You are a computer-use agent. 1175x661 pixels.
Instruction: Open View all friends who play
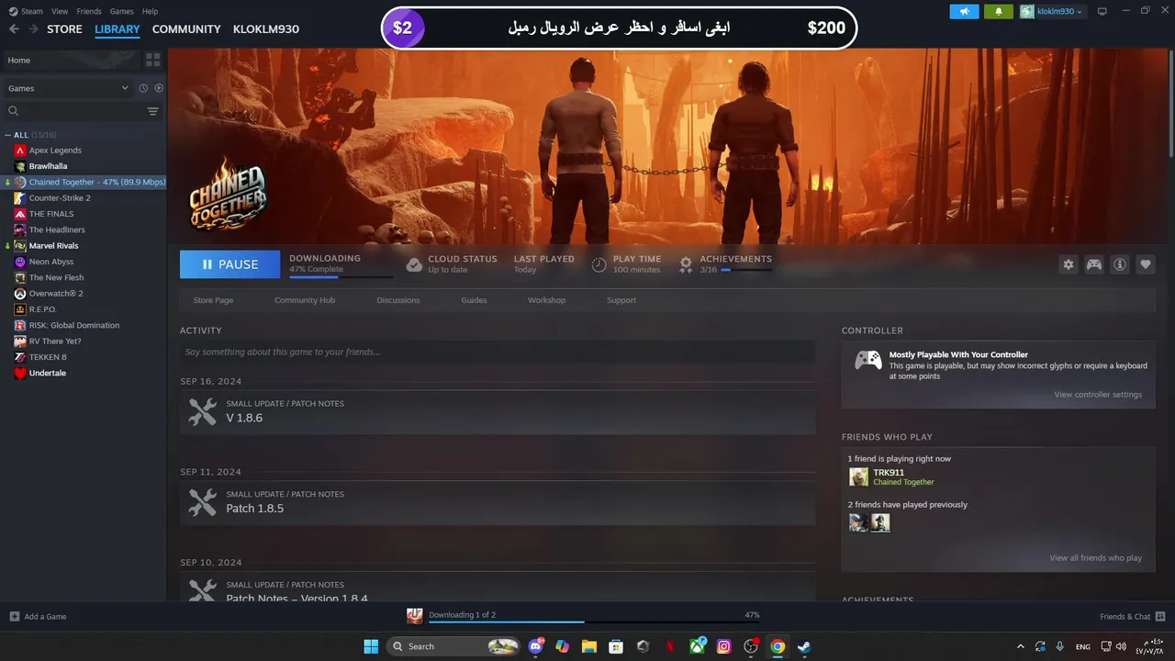click(x=1095, y=558)
